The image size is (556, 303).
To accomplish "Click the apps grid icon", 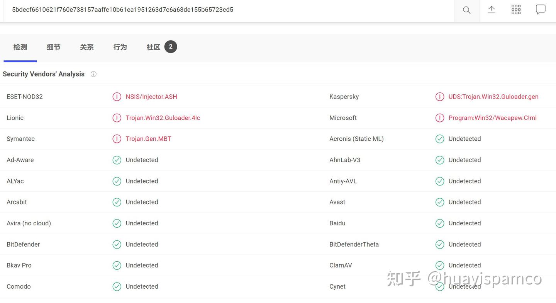I will point(516,10).
